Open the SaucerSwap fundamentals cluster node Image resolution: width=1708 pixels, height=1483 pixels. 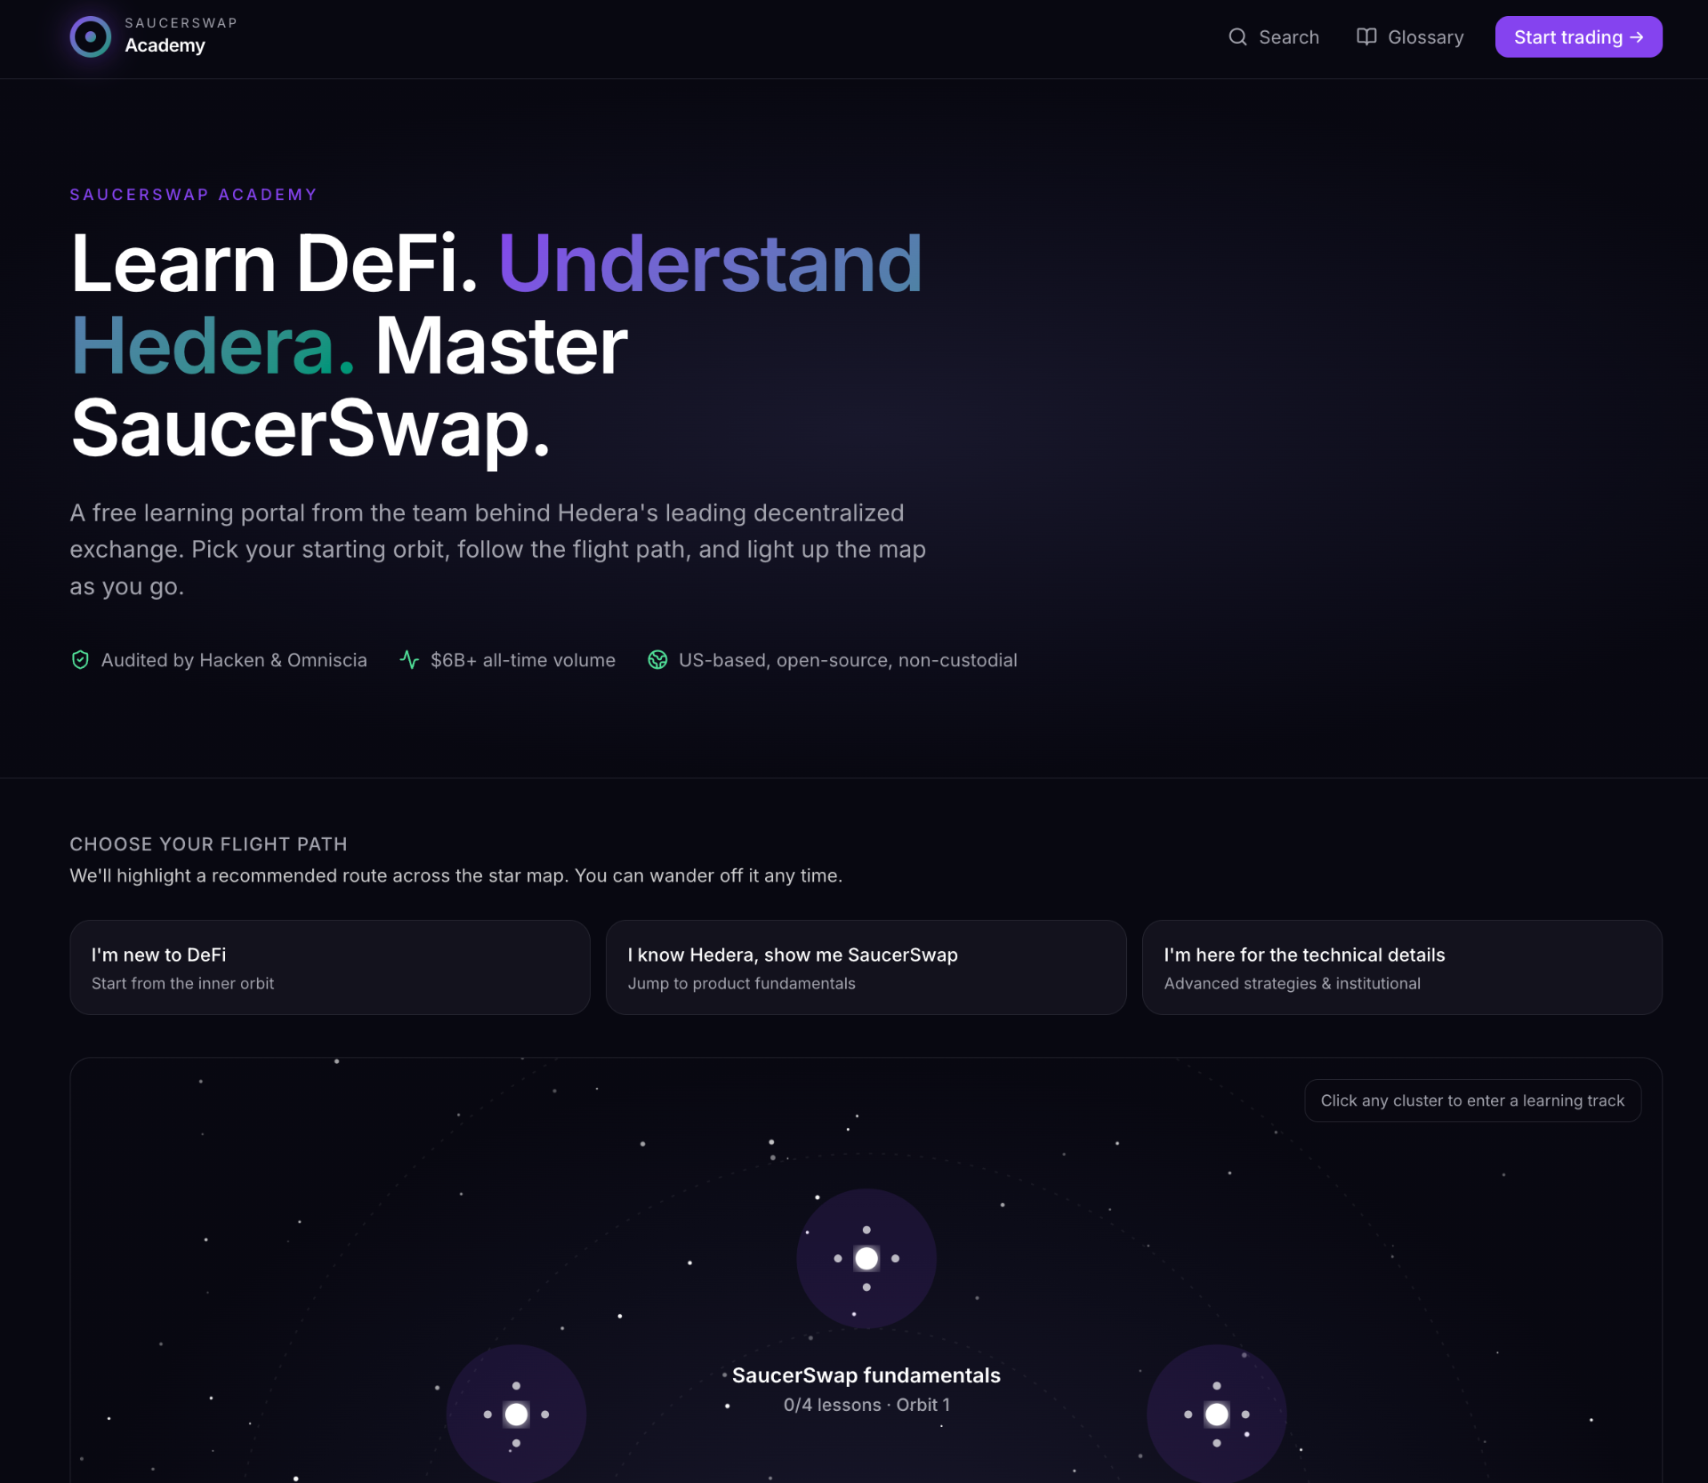pyautogui.click(x=866, y=1258)
